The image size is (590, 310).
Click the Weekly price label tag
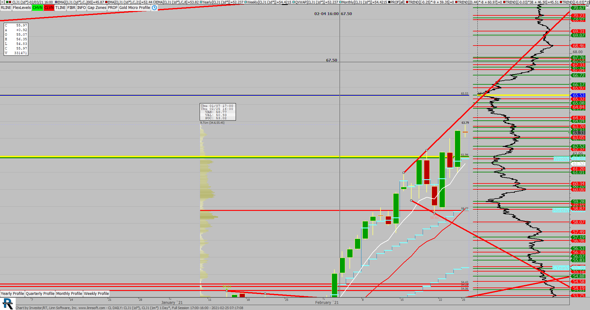(561, 159)
